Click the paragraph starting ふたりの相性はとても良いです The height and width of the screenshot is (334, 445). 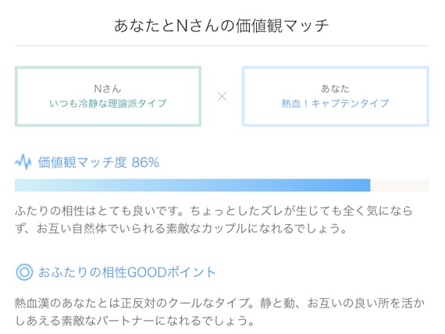point(214,220)
